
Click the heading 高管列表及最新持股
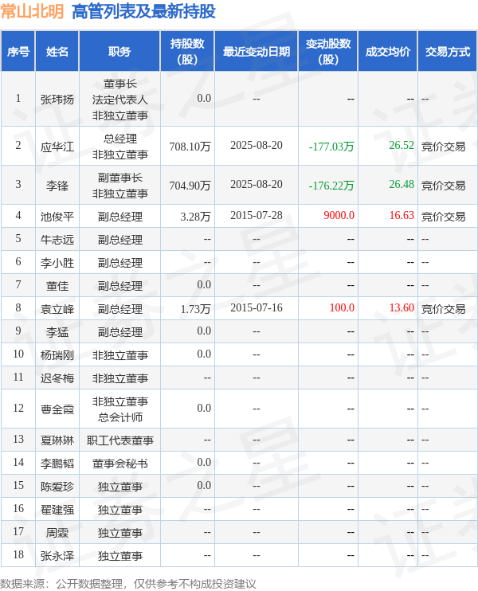(143, 11)
